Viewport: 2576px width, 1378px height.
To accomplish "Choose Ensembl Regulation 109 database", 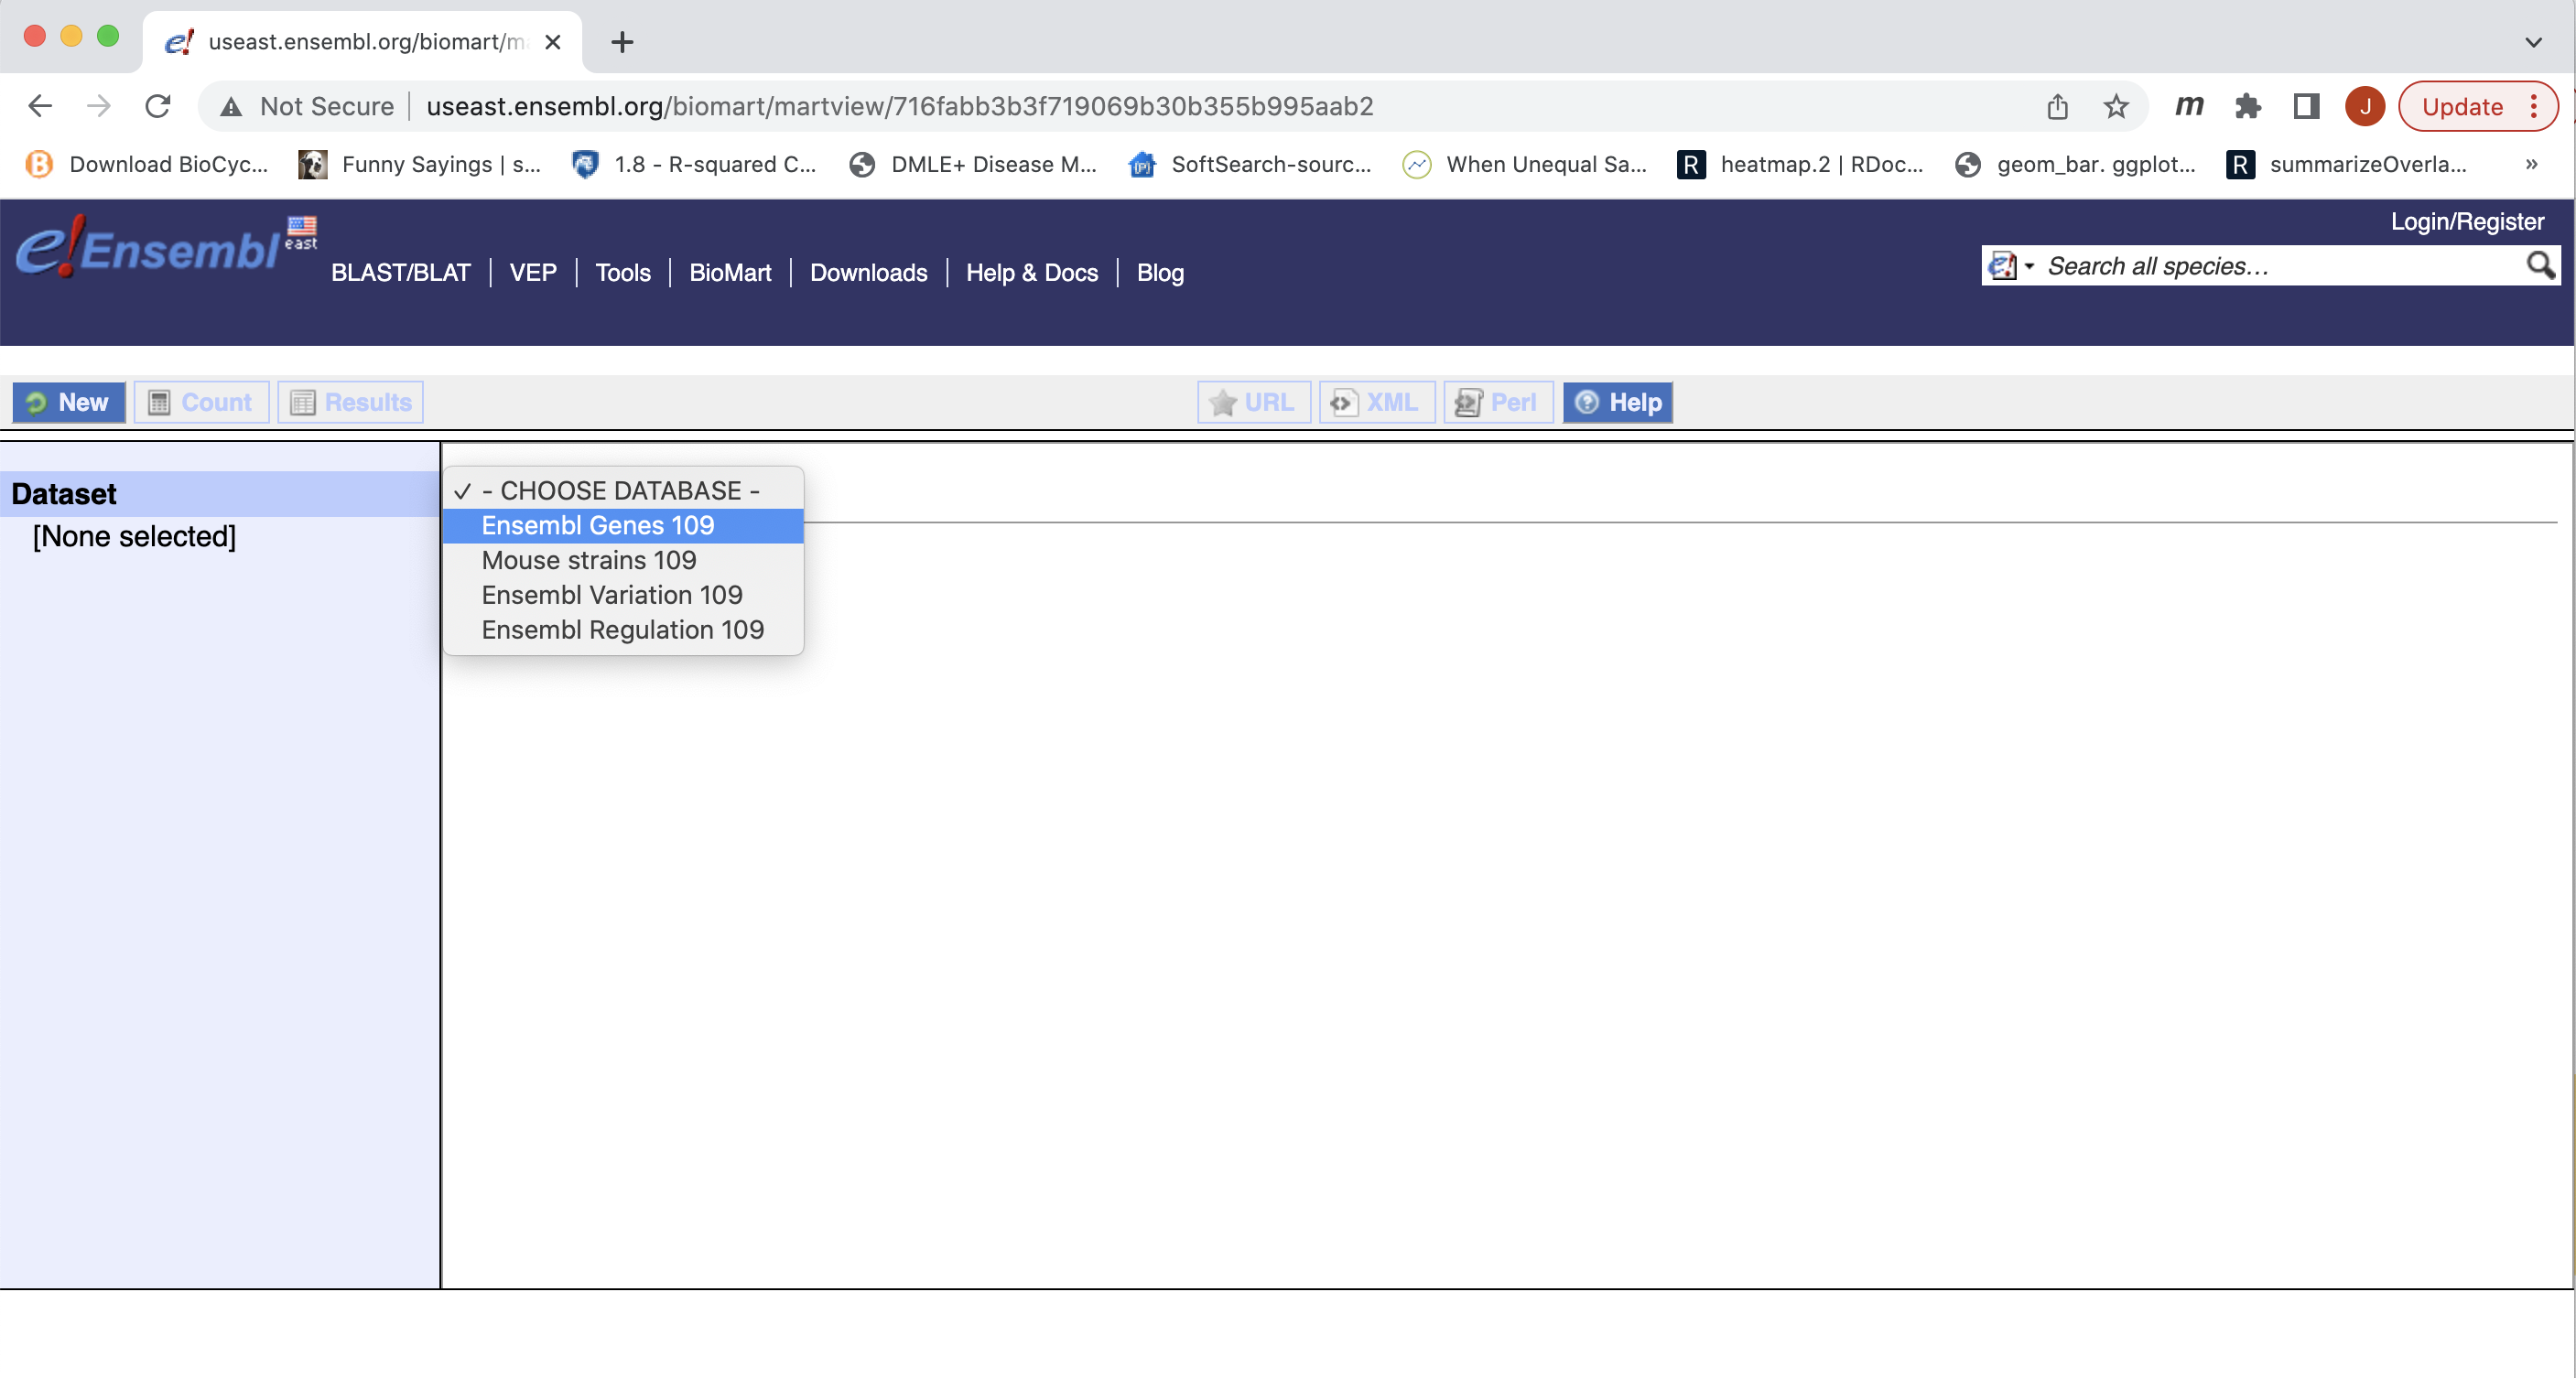I will [x=623, y=630].
